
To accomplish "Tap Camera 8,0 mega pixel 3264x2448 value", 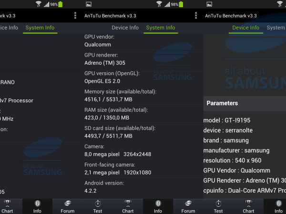I will (x=118, y=154).
